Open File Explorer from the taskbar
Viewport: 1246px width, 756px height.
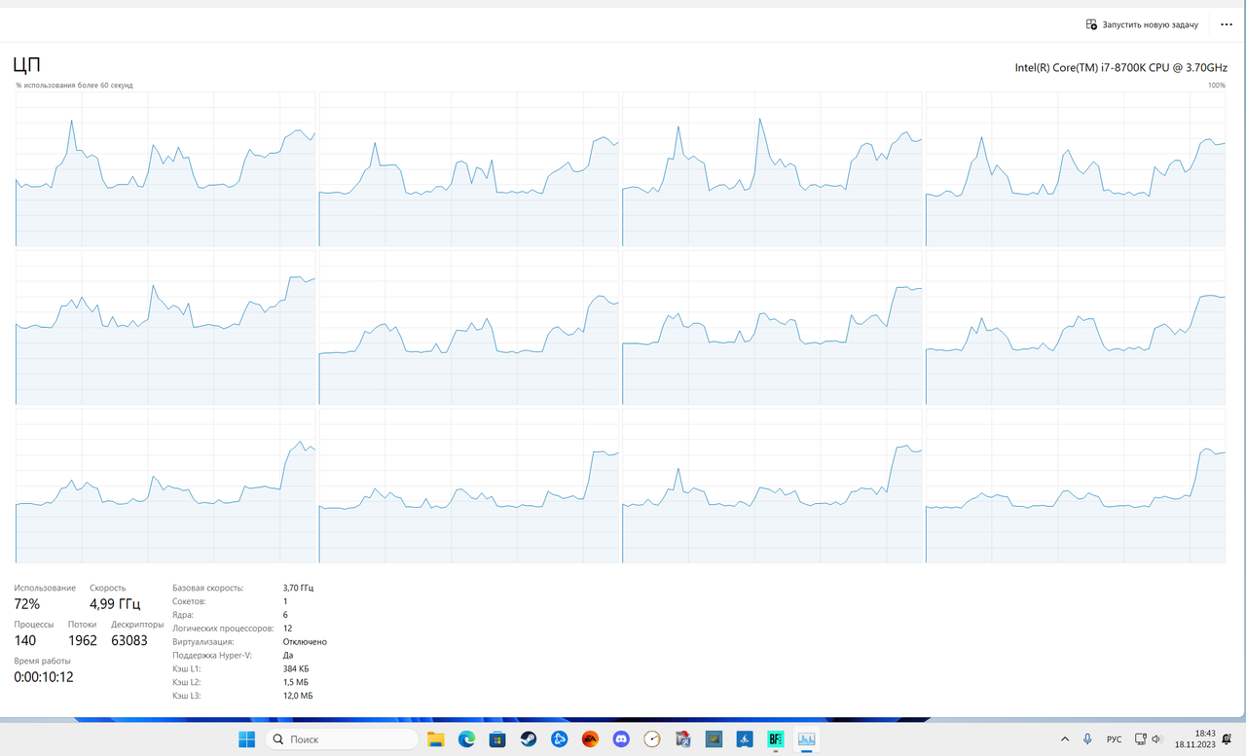pyautogui.click(x=435, y=739)
